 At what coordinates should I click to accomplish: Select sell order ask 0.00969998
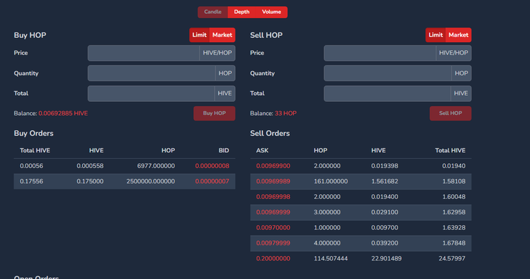(361, 197)
